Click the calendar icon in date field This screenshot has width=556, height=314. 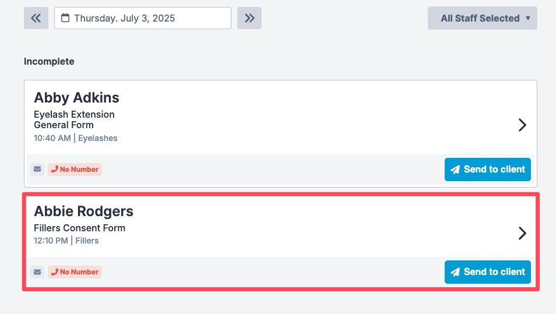point(65,17)
